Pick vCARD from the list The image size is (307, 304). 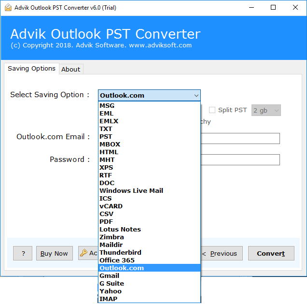149,206
